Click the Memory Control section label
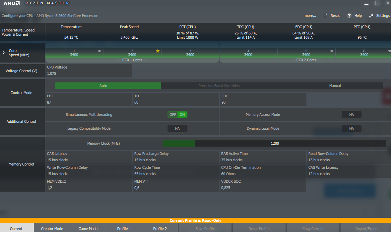Viewport: 391px width, 232px height. click(21, 164)
